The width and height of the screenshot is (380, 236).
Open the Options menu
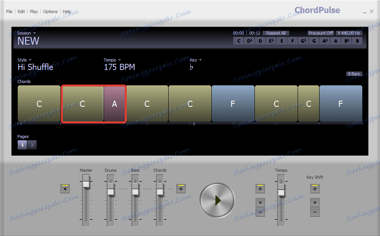click(50, 12)
